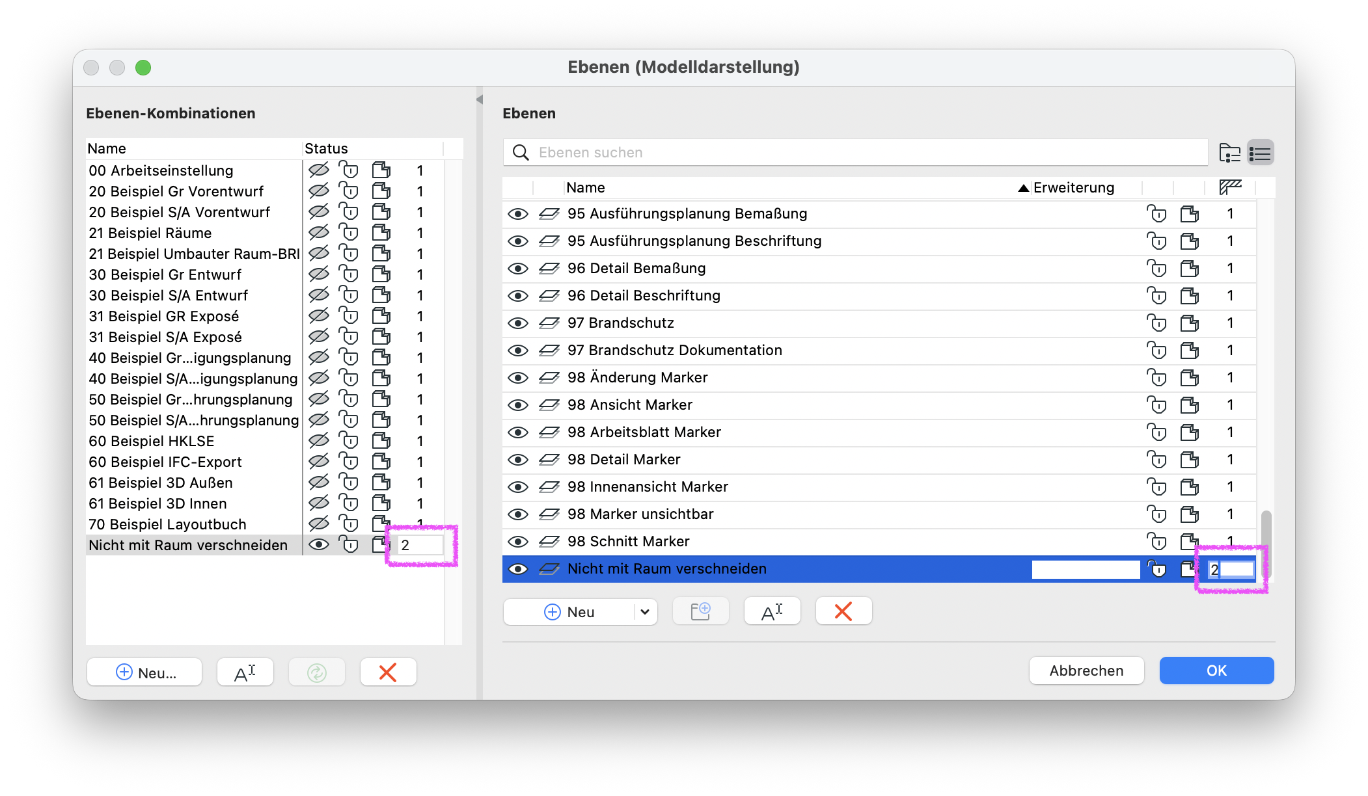This screenshot has width=1368, height=796.
Task: Click lock icon for 60 Beispiel HKLSE
Action: pyautogui.click(x=349, y=441)
